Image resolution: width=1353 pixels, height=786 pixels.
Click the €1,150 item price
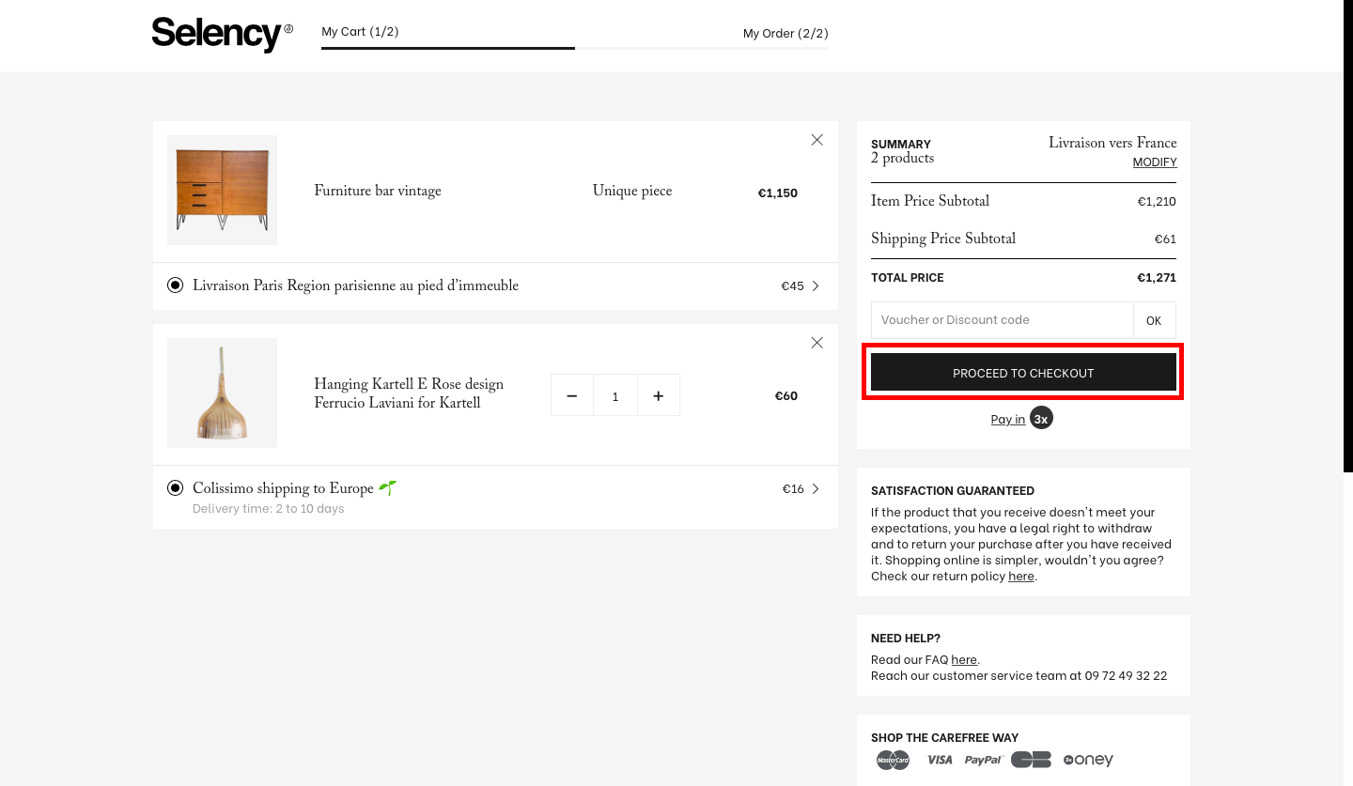(778, 193)
